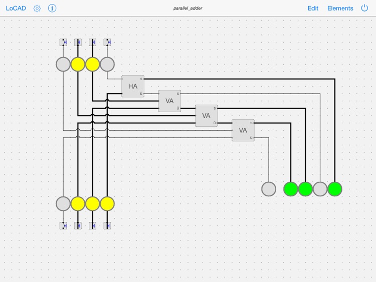This screenshot has height=282, width=376.
Task: Open the Elements list
Action: tap(340, 8)
